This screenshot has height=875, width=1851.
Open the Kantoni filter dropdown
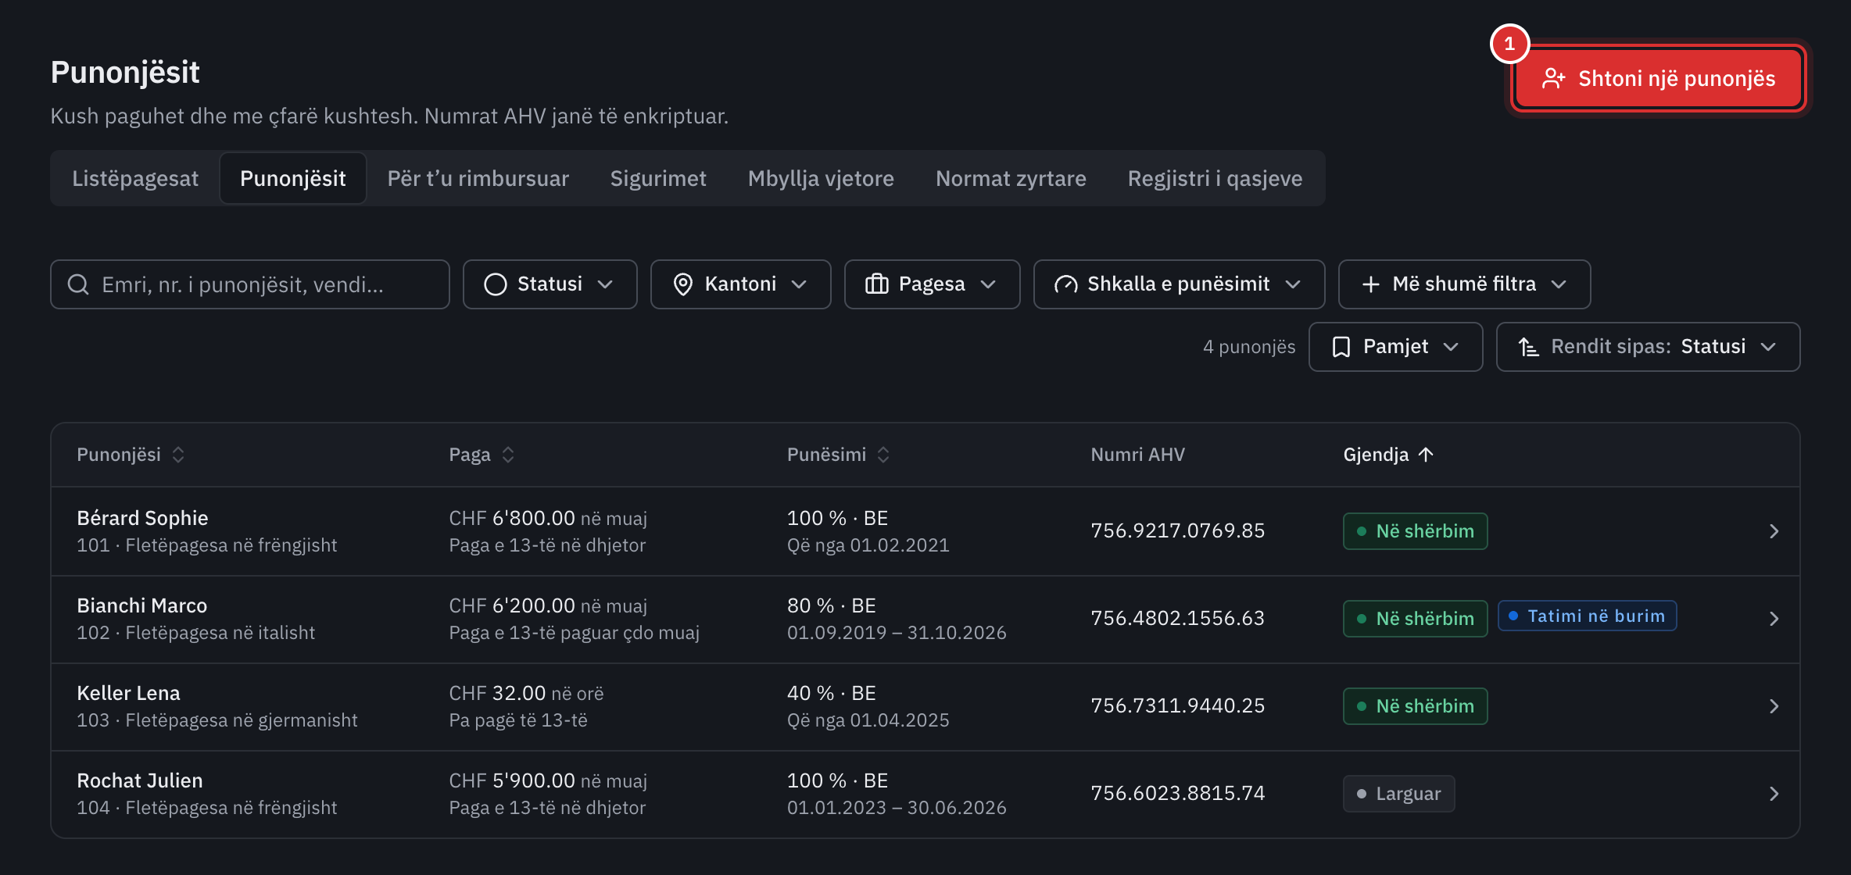pos(740,284)
